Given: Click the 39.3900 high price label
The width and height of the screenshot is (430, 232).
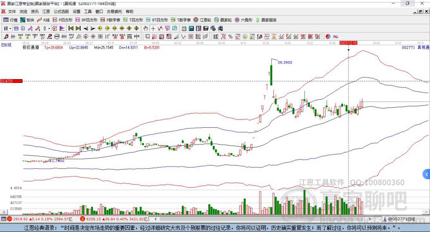Looking at the screenshot, I should (x=285, y=62).
